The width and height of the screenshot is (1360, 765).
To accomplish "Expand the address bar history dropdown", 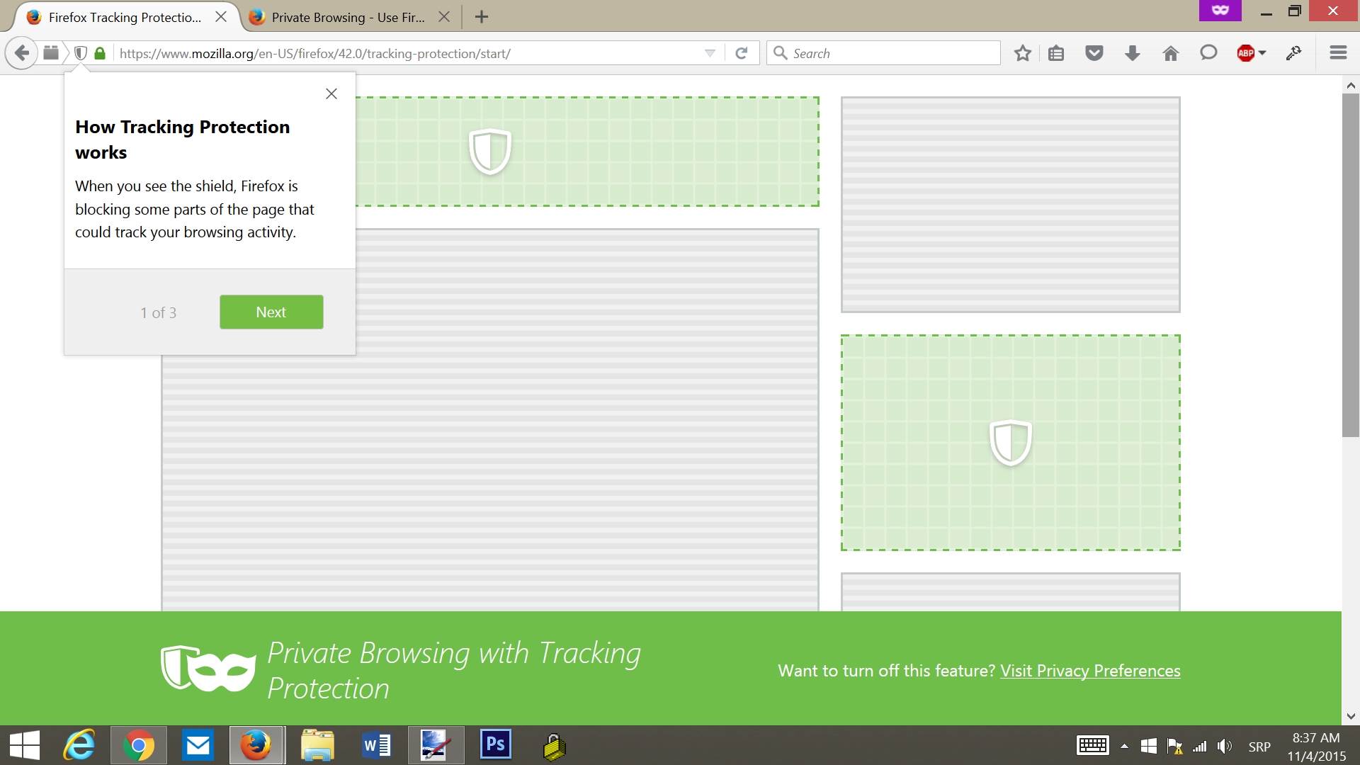I will coord(709,52).
